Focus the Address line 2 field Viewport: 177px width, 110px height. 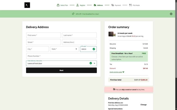pyautogui.click(x=79, y=42)
